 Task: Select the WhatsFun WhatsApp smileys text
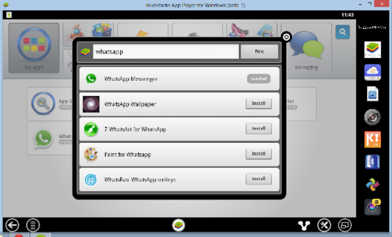tap(140, 180)
